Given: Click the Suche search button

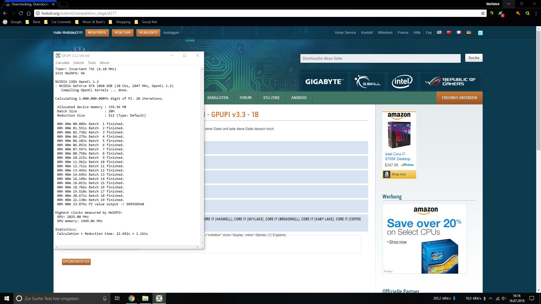Looking at the screenshot, I should click(x=474, y=58).
